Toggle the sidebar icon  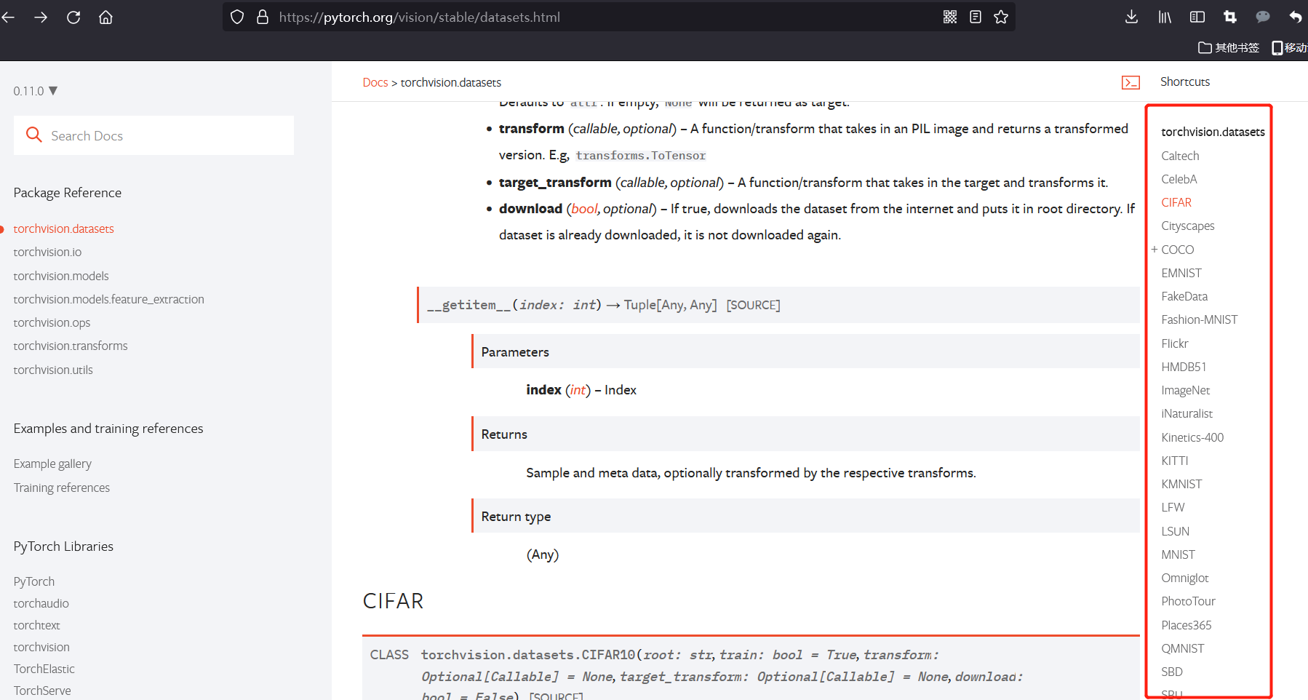1197,17
